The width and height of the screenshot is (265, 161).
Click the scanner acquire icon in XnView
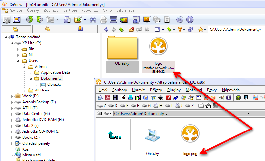pyautogui.click(x=113, y=19)
